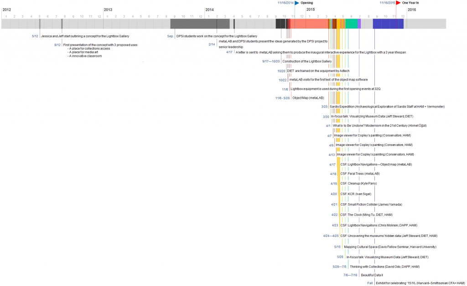467x286 pixels.
Task: Select 'metaLAB visits for the first test' entry
Action: coord(328,80)
